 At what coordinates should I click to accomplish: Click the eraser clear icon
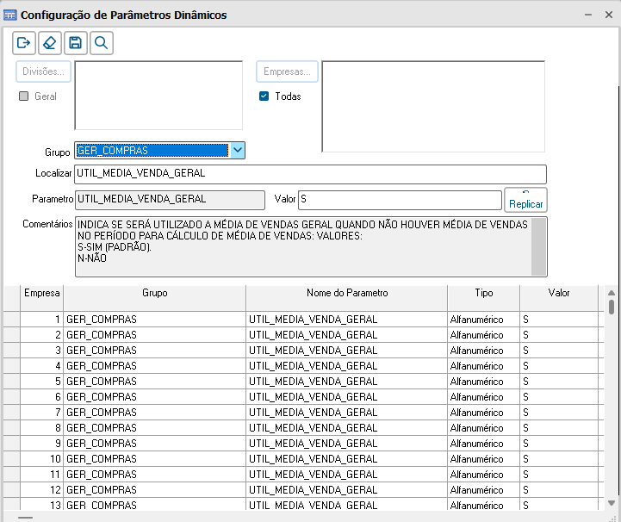click(50, 43)
